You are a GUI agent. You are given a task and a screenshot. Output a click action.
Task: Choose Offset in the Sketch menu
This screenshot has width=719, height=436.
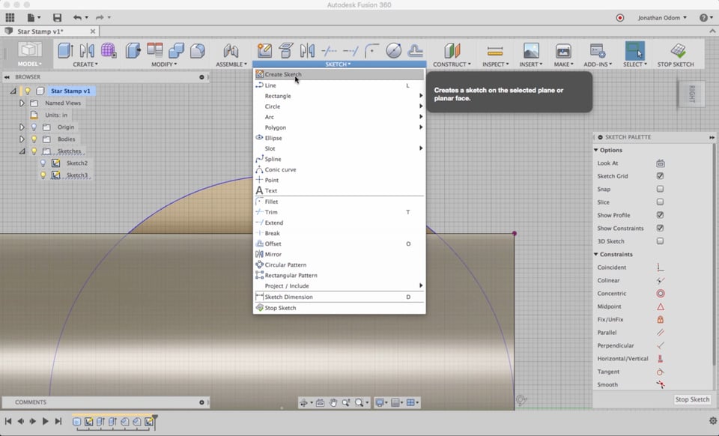click(x=339, y=244)
